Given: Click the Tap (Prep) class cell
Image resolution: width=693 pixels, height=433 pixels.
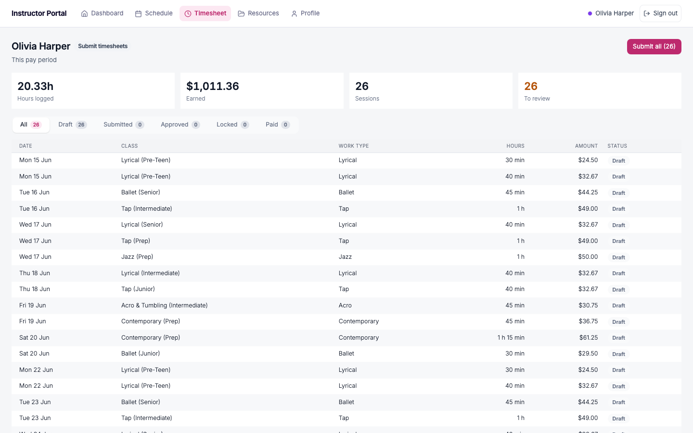Looking at the screenshot, I should pyautogui.click(x=136, y=241).
